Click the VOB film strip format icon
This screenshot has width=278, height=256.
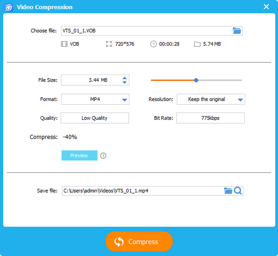[x=64, y=44]
